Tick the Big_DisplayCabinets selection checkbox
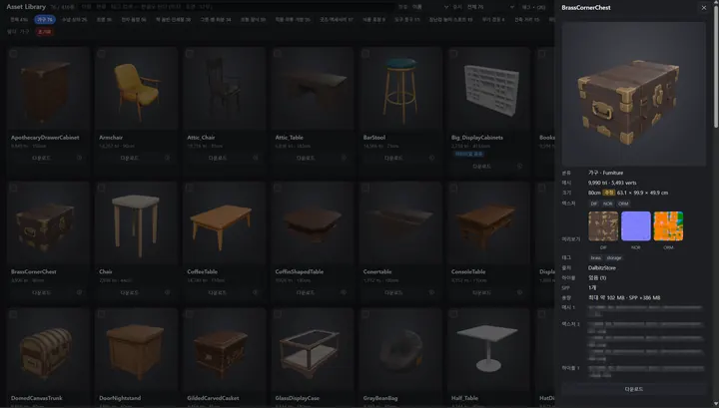The width and height of the screenshot is (719, 408). click(x=453, y=54)
